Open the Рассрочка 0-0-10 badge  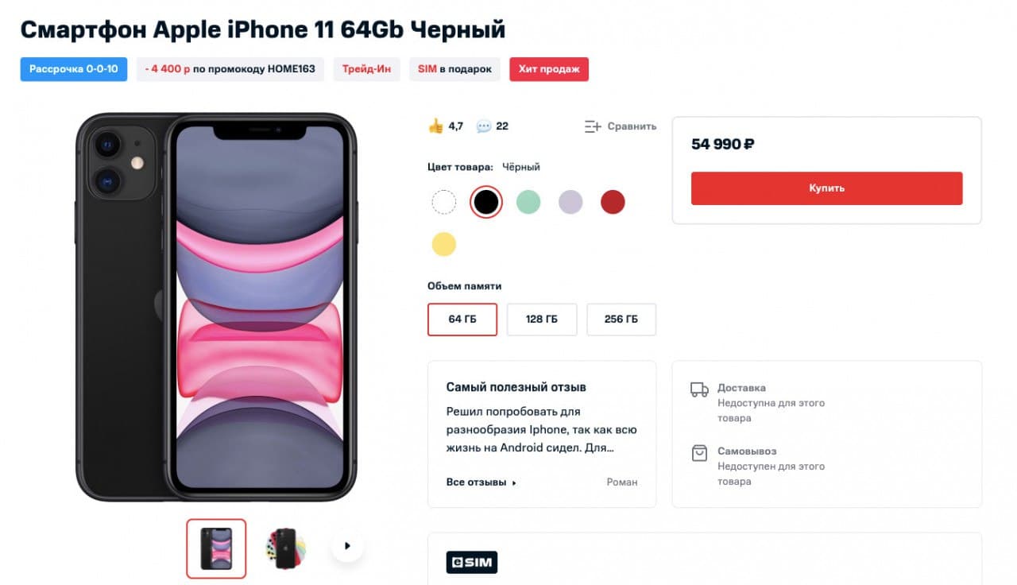[74, 69]
